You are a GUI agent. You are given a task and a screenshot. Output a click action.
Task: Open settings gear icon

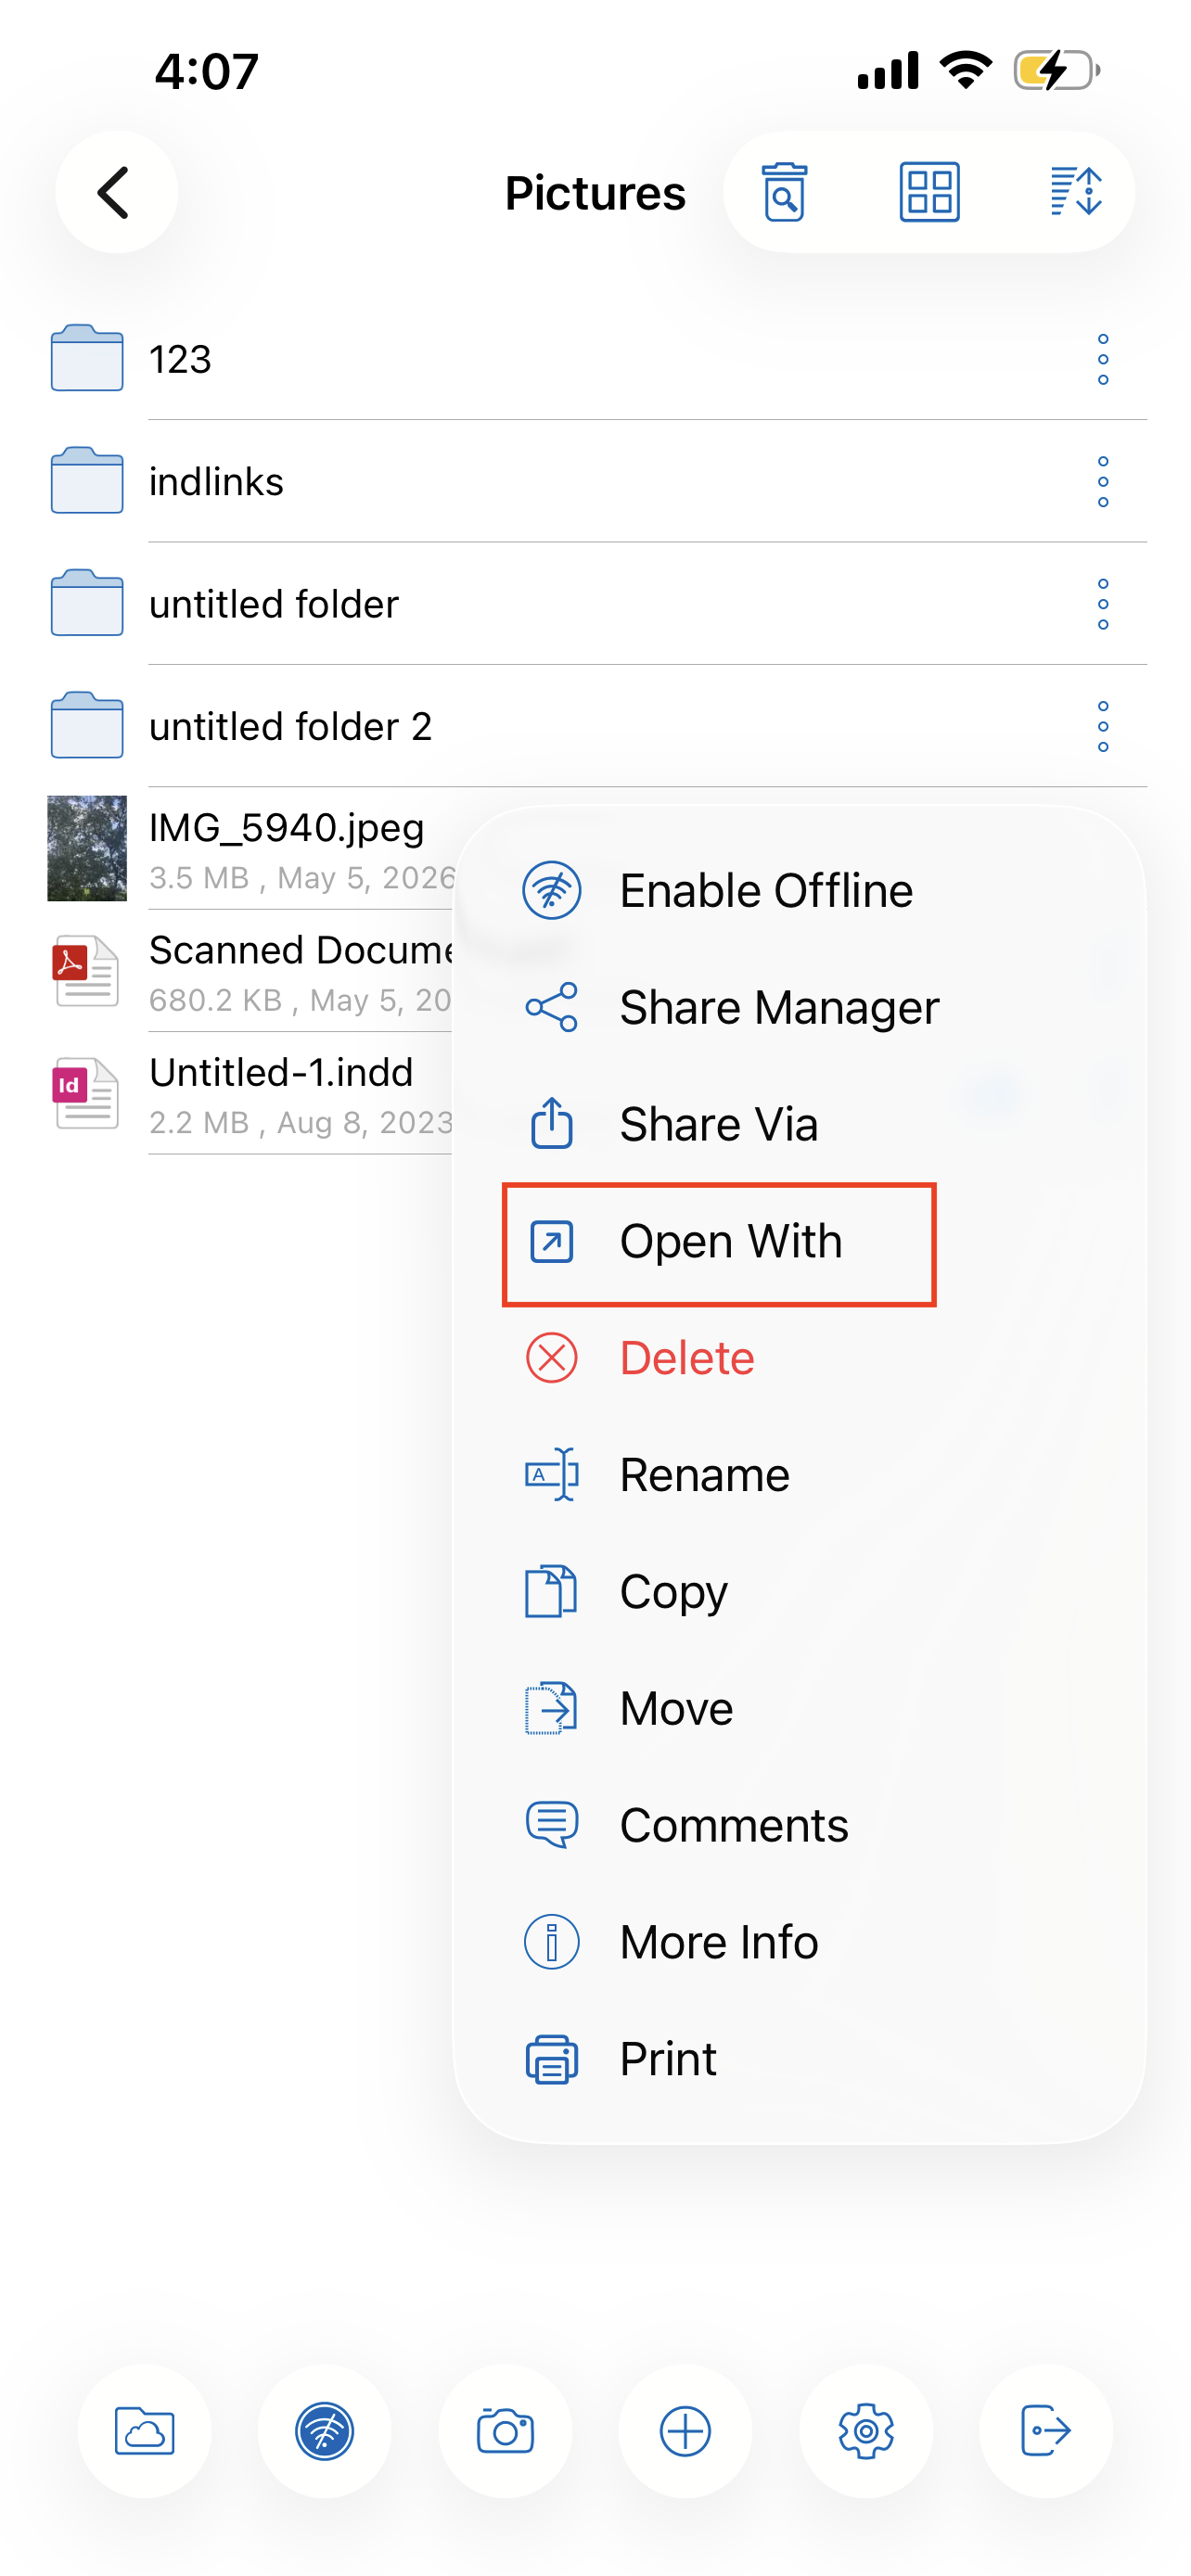[866, 2431]
